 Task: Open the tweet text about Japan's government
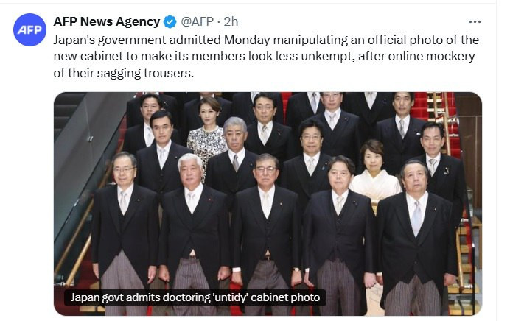tap(266, 57)
